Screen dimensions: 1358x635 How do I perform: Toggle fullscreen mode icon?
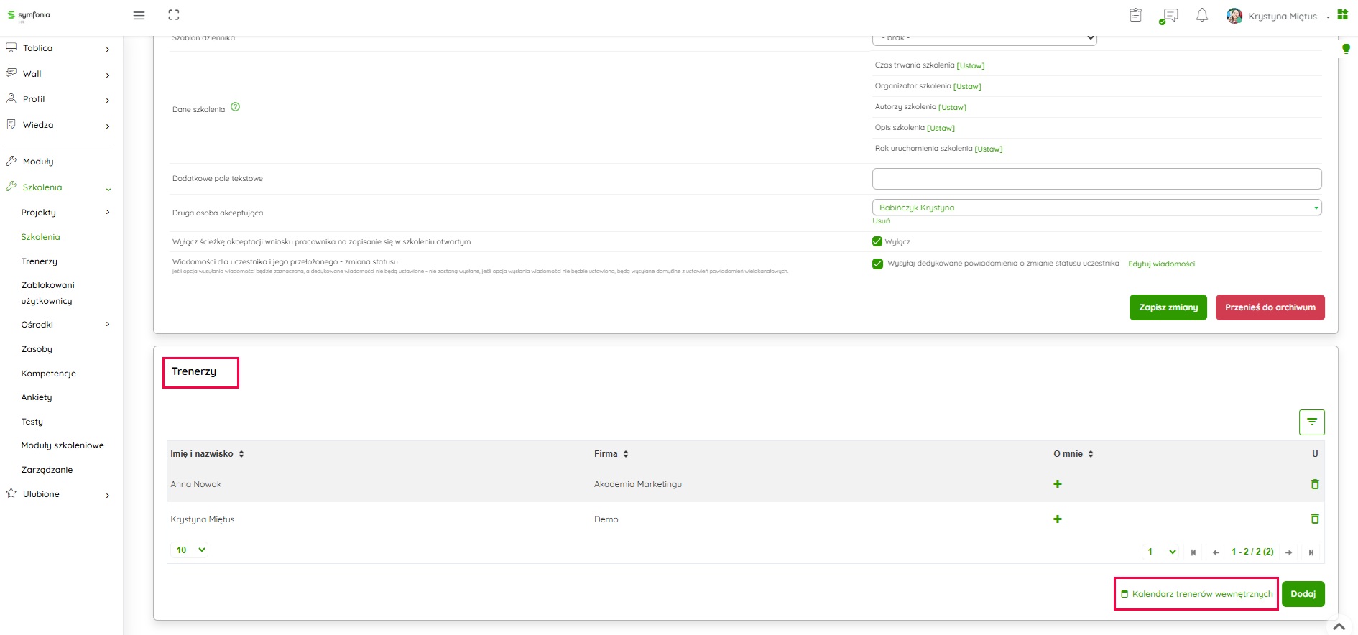click(174, 15)
